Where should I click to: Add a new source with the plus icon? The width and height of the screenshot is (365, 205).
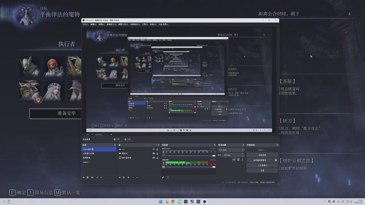click(x=120, y=177)
